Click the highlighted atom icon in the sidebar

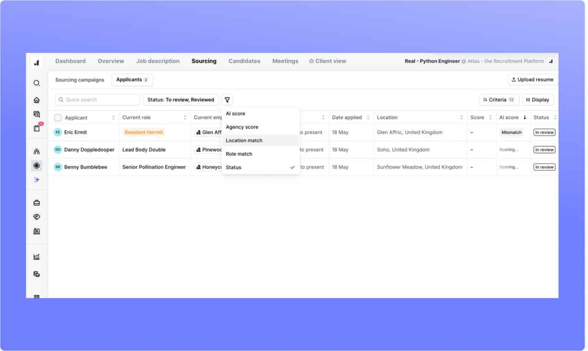tap(36, 165)
